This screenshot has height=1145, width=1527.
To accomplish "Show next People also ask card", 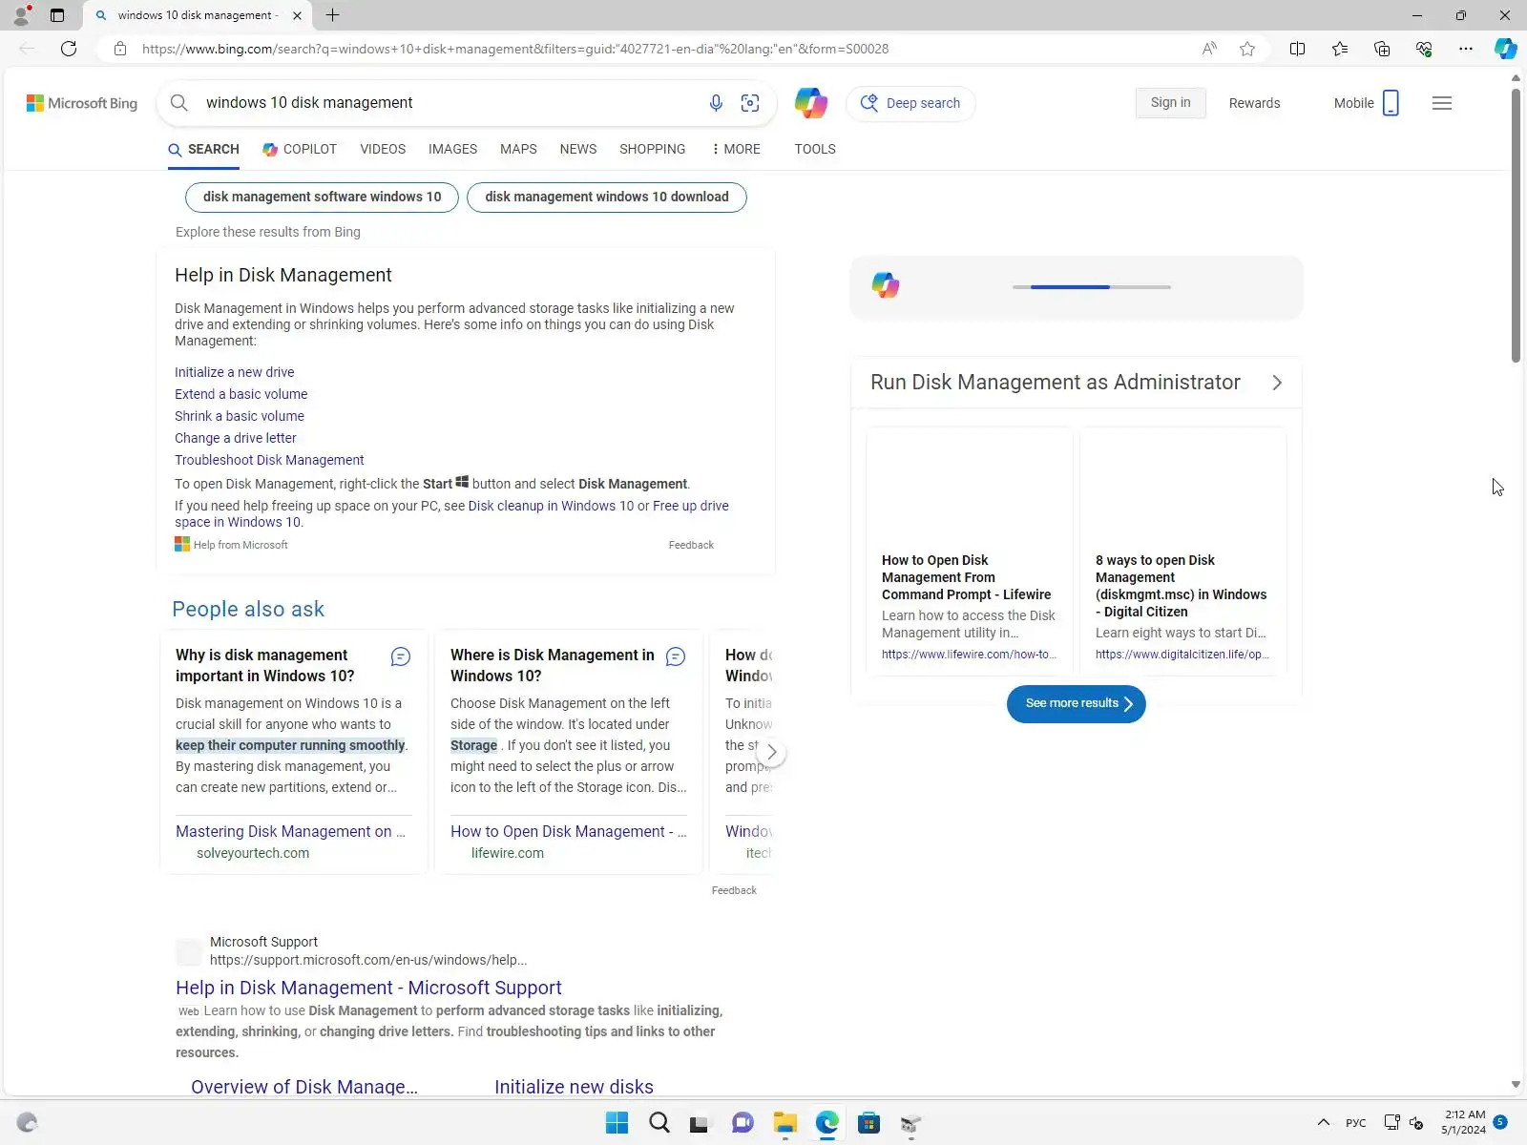I will click(x=771, y=752).
